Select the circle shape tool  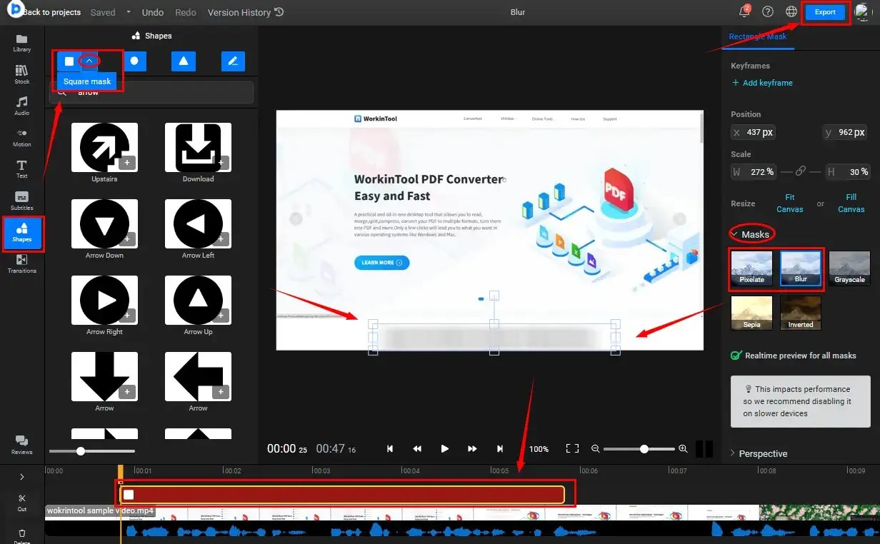135,61
